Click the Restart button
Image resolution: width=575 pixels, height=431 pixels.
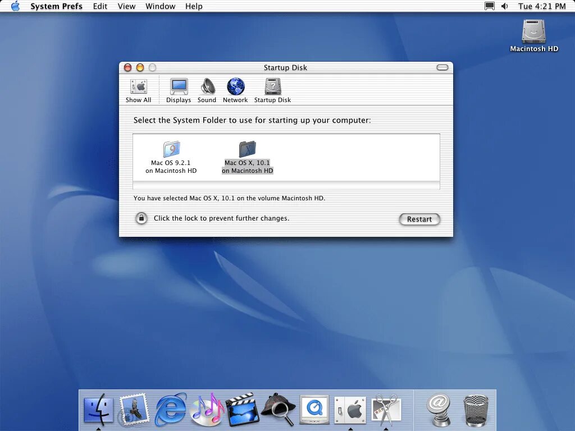coord(419,219)
